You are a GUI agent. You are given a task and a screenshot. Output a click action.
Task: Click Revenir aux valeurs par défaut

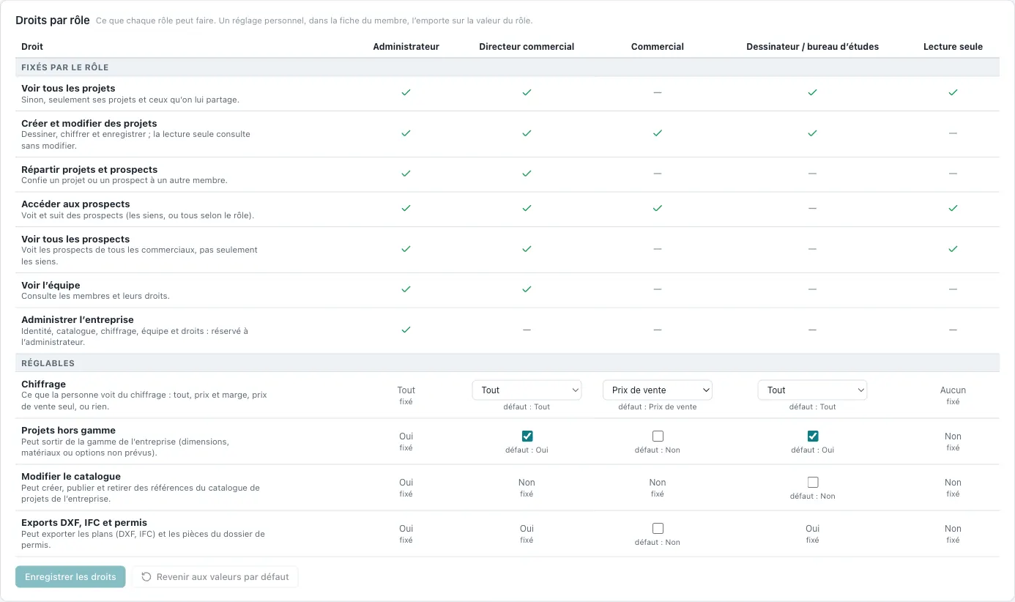[215, 577]
